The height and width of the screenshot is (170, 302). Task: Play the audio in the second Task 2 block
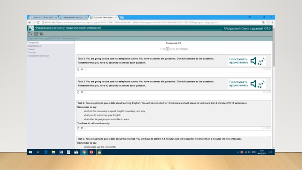tap(247, 84)
